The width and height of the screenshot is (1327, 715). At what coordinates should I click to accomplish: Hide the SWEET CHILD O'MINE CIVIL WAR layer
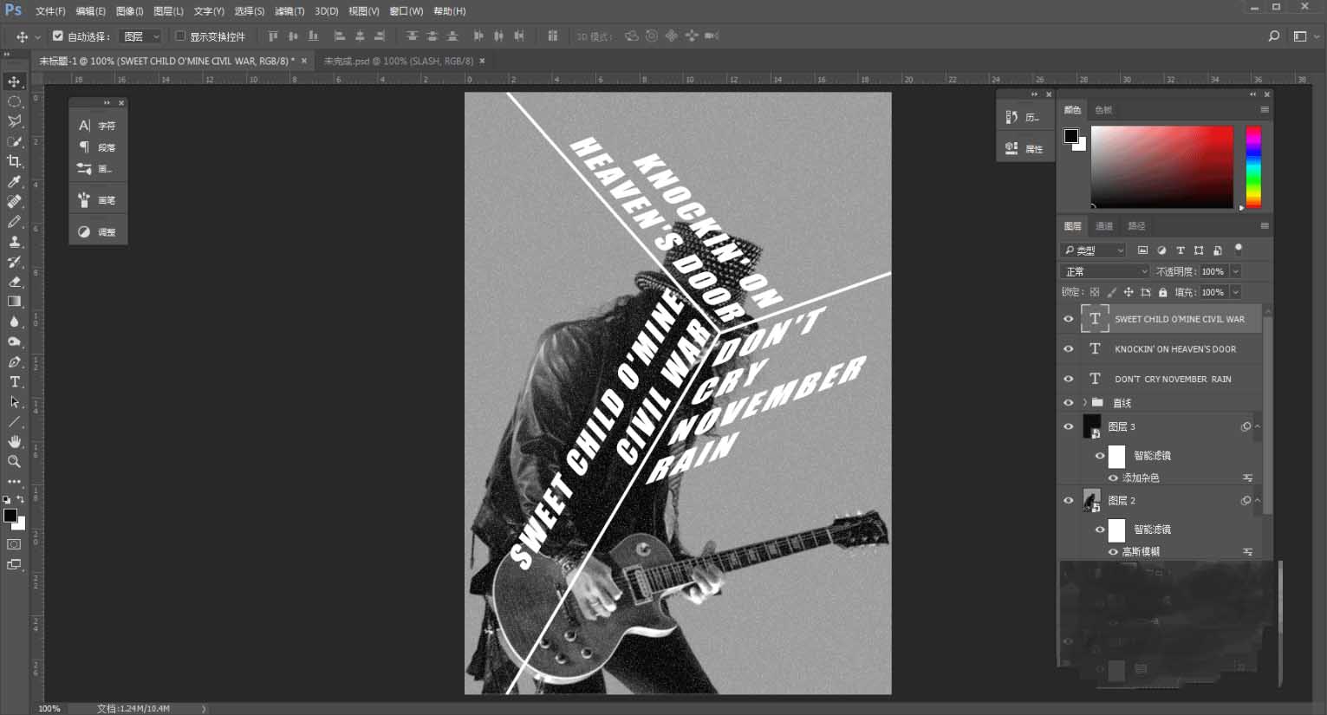point(1068,319)
